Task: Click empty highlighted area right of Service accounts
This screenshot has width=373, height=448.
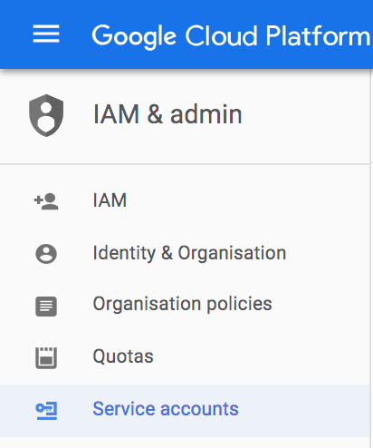Action: 303,411
